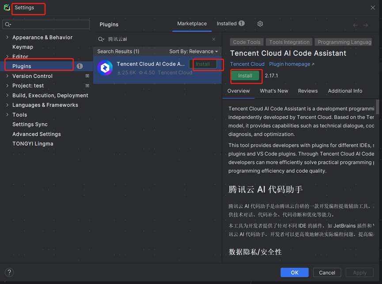Open the Overview tab
Screen dimensions: 382x284
pos(238,91)
